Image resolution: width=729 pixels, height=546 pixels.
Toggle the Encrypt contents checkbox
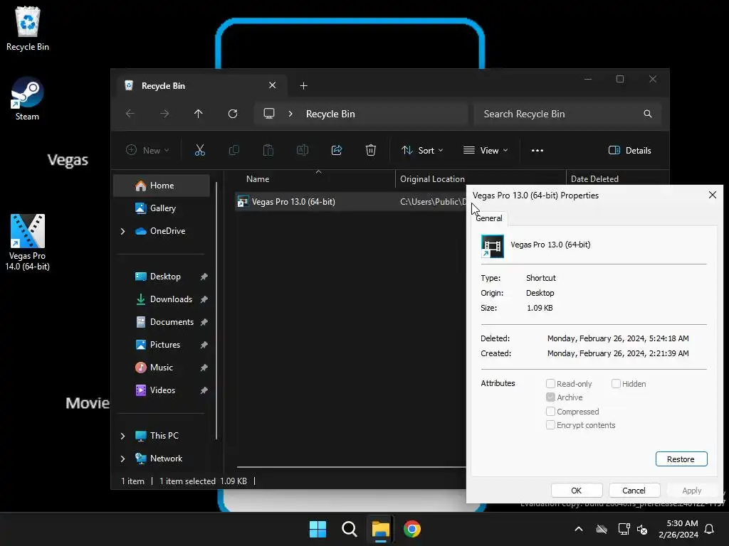click(550, 425)
